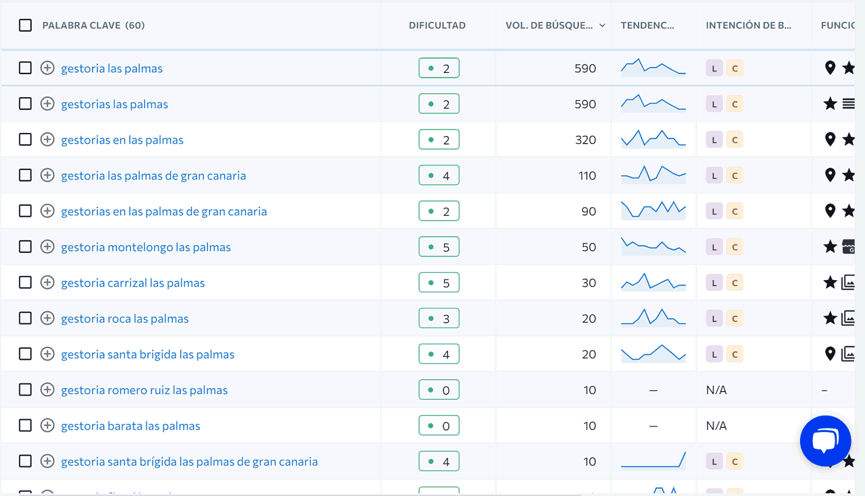865x496 pixels.
Task: Open keyword link 'gestorias en las palmas'
Action: (122, 140)
